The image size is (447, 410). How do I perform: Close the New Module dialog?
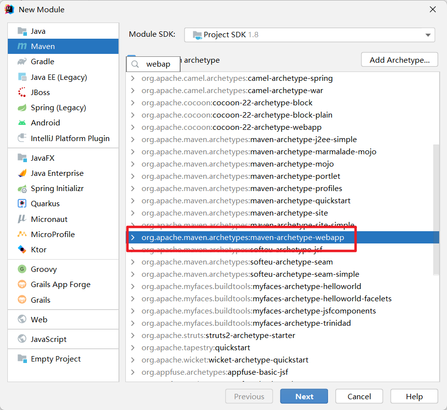pos(433,9)
